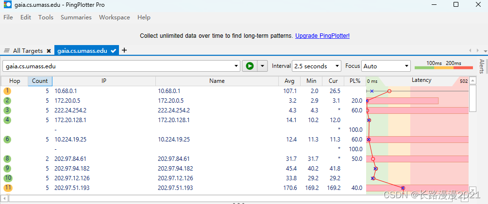Screen dimensions: 488x204
Task: Click vertical scrollbar down arrow
Action: [x=473, y=190]
